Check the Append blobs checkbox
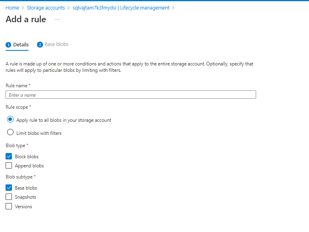 coord(9,165)
